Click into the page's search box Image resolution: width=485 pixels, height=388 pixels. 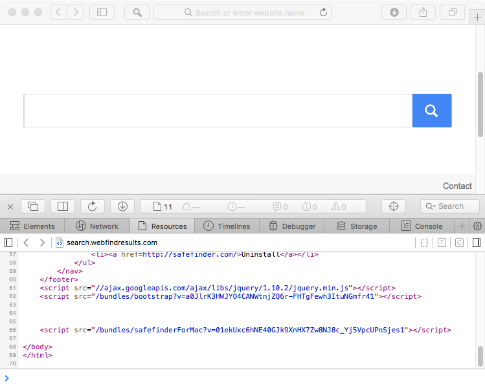[x=218, y=111]
